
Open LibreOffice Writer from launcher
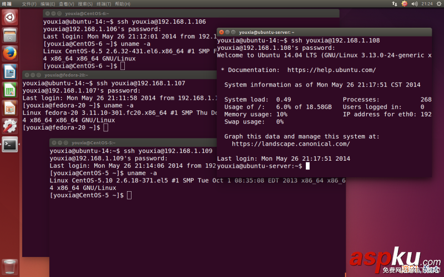coord(10,72)
